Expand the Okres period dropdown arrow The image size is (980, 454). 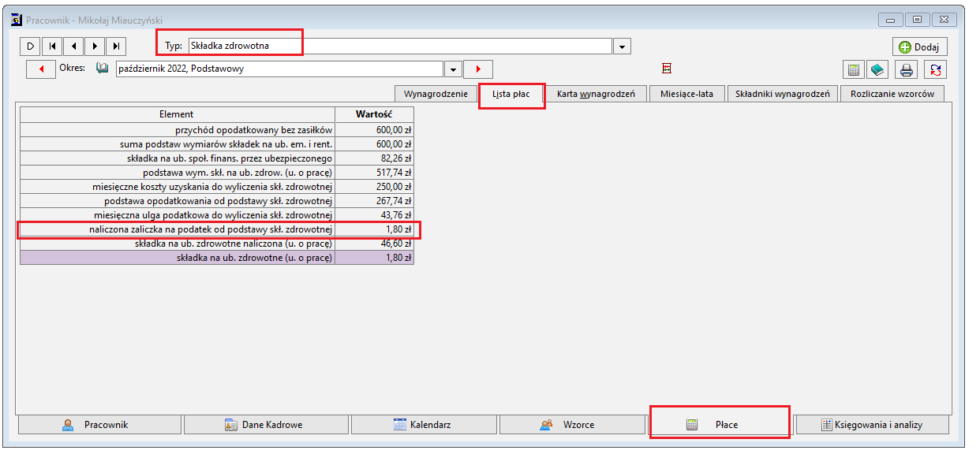(x=453, y=69)
